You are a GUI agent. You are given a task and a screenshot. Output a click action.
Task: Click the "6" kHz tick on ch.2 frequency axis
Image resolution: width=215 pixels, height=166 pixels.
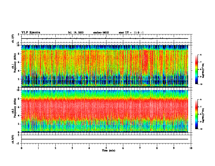coord(19,107)
